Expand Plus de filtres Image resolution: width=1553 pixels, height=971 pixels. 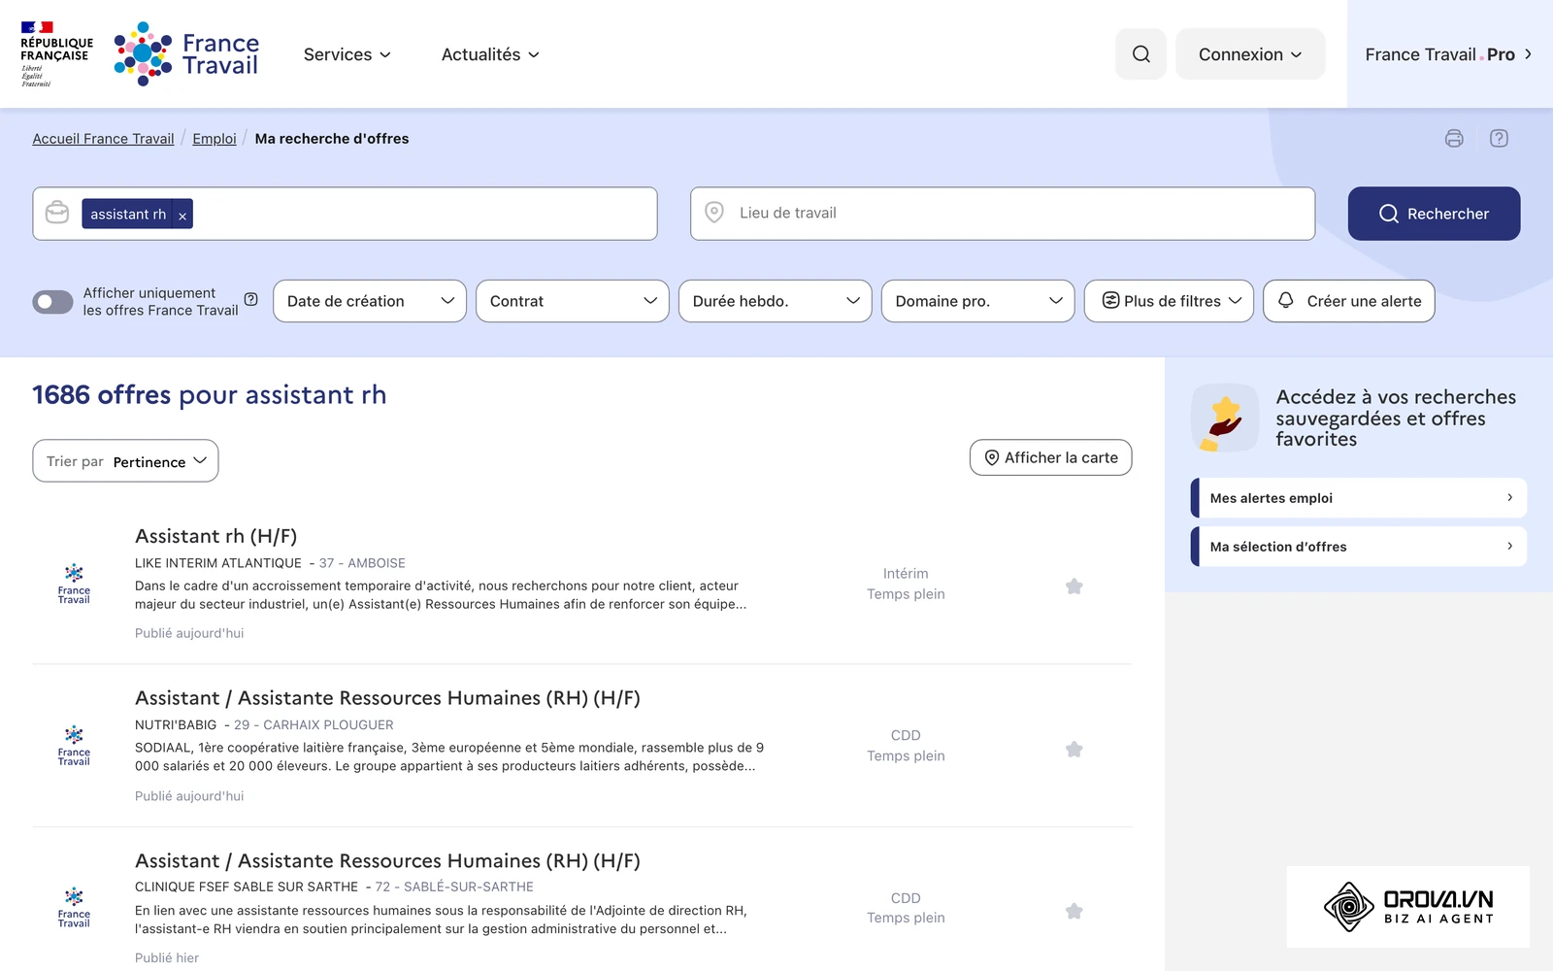click(x=1170, y=301)
